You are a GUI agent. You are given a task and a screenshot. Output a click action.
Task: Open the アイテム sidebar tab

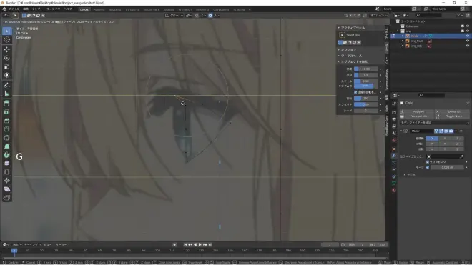387,33
